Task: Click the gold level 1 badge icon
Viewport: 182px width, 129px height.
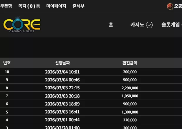Action: pos(170,6)
